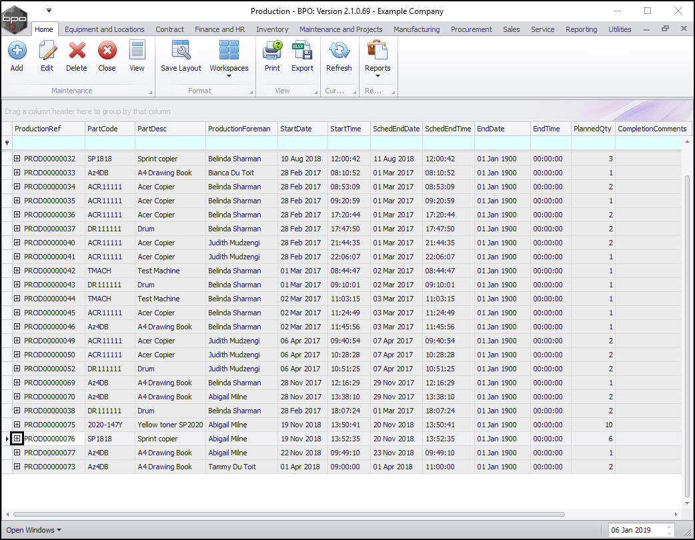Click the Add icon in Maintenance group

(x=17, y=51)
